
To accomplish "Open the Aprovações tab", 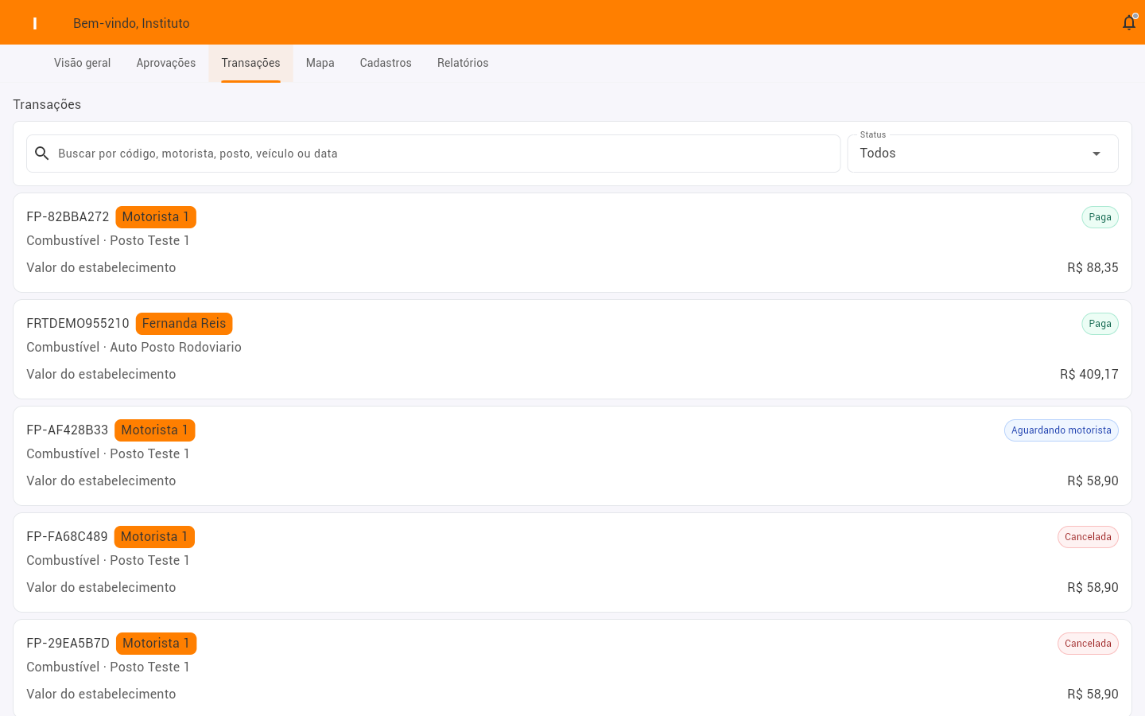I will [166, 63].
